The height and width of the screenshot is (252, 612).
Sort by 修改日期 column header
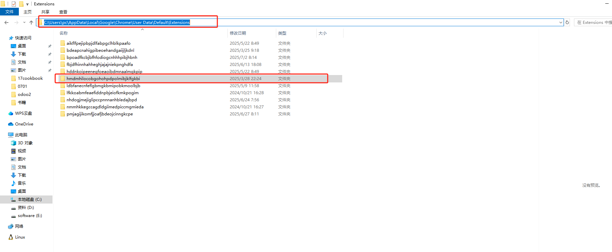(x=238, y=33)
